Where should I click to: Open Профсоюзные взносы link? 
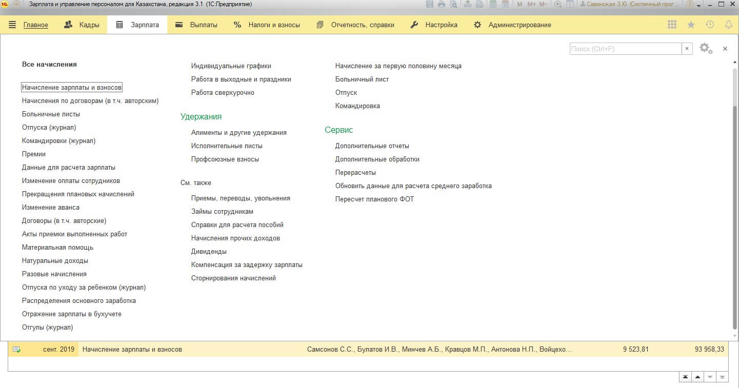(x=225, y=159)
